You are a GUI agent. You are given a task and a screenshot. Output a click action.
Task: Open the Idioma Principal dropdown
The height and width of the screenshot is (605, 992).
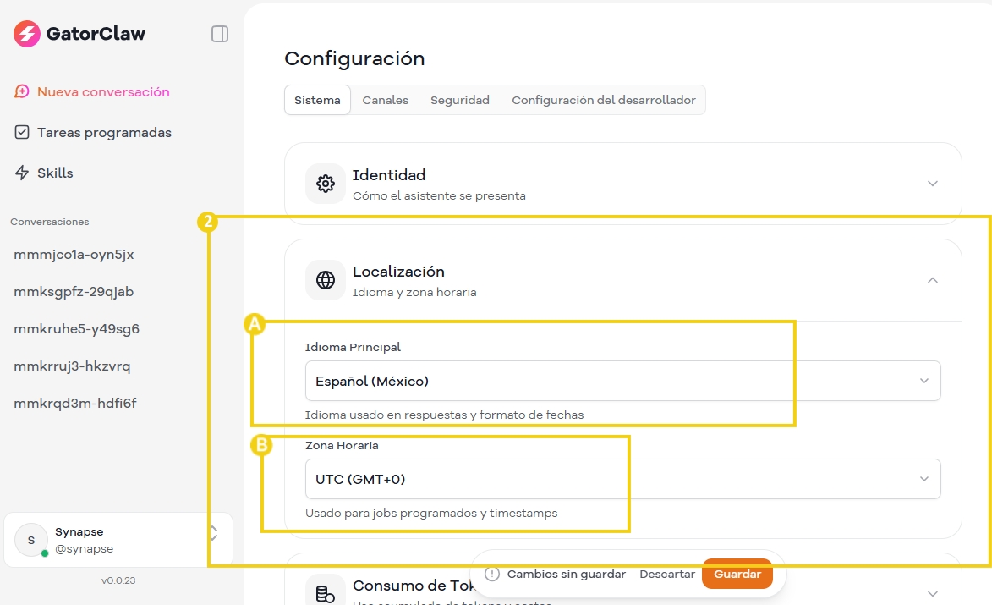(622, 381)
